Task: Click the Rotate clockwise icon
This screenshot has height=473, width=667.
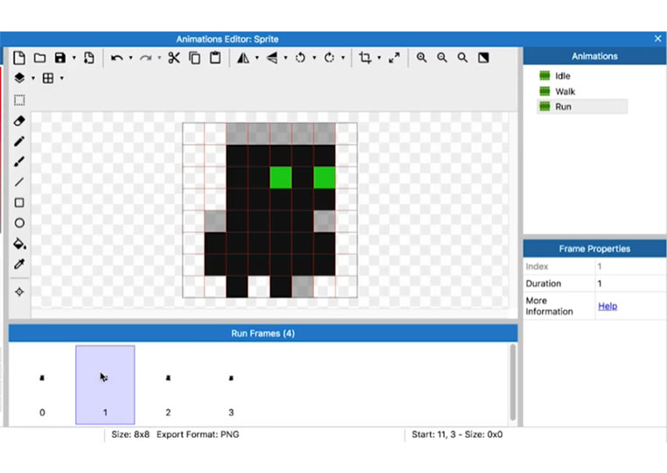Action: (x=330, y=58)
